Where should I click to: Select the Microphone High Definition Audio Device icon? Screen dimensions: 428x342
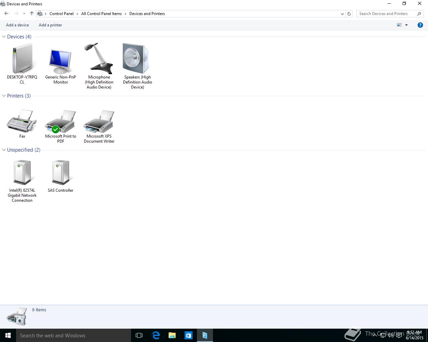(x=99, y=58)
